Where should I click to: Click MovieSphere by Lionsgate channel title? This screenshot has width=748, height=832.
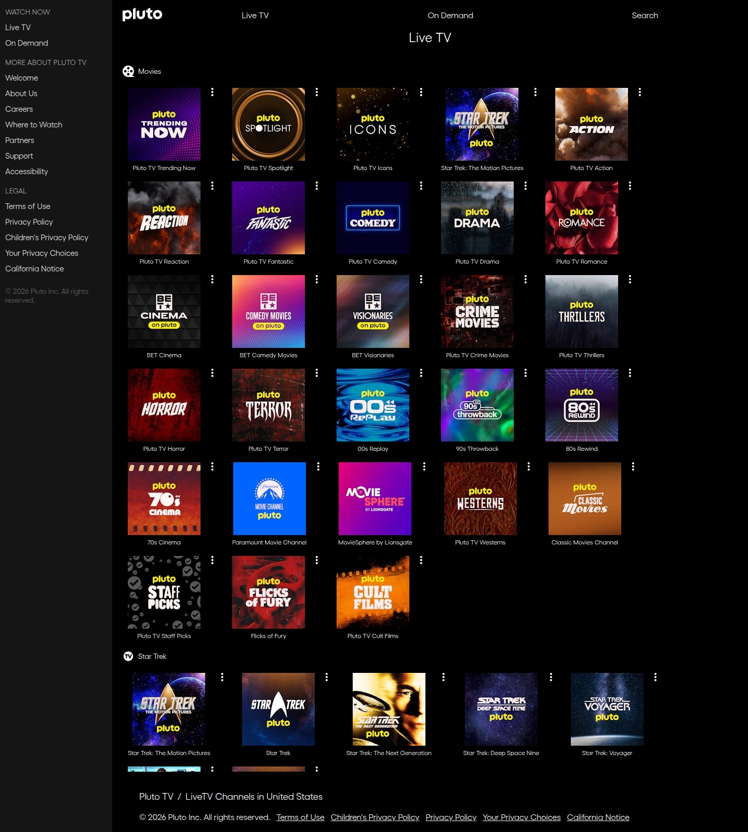pos(375,542)
